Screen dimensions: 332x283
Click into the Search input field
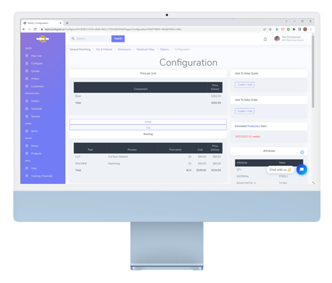click(x=91, y=39)
